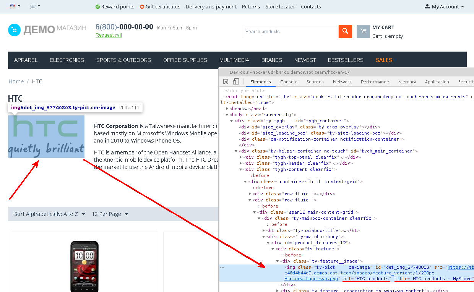Click the Gift certificates heart icon
The width and height of the screenshot is (474, 292).
click(x=142, y=6)
